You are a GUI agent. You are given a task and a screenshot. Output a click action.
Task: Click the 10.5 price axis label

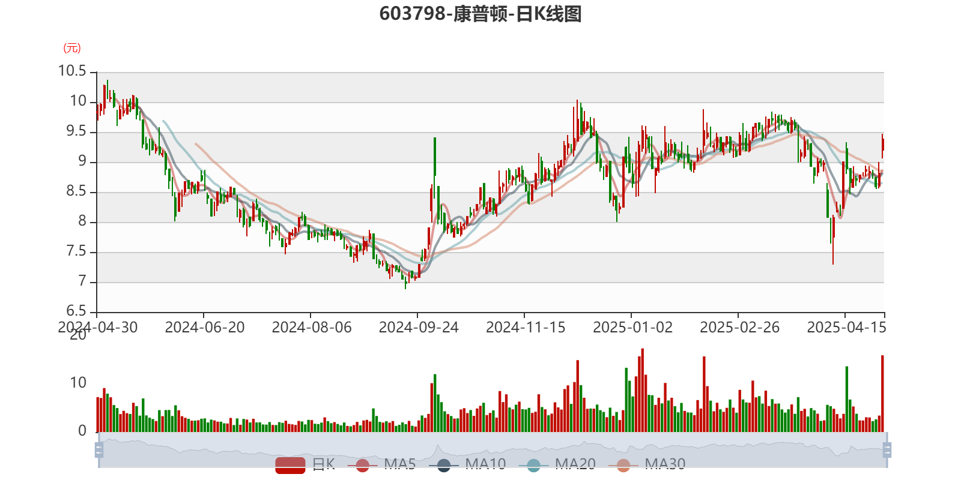[72, 71]
